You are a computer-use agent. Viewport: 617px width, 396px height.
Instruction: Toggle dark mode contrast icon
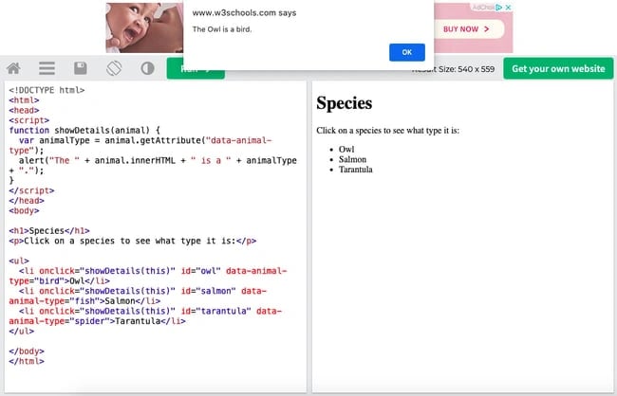tap(147, 68)
